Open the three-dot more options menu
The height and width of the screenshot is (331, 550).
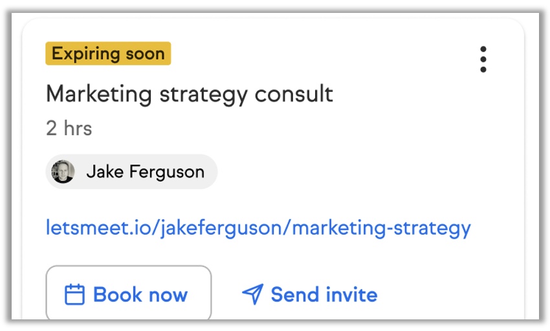tap(483, 59)
